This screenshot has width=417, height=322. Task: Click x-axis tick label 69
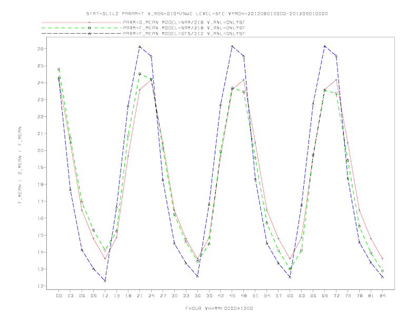coord(325,296)
